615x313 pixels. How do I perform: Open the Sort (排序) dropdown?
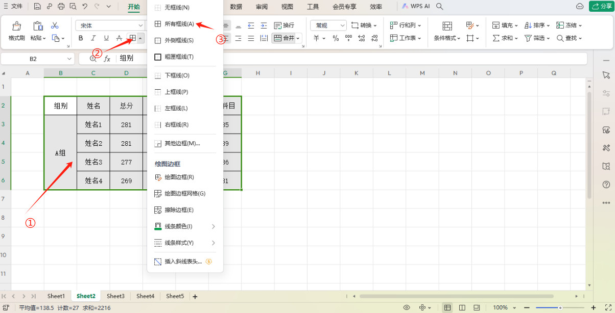[537, 25]
